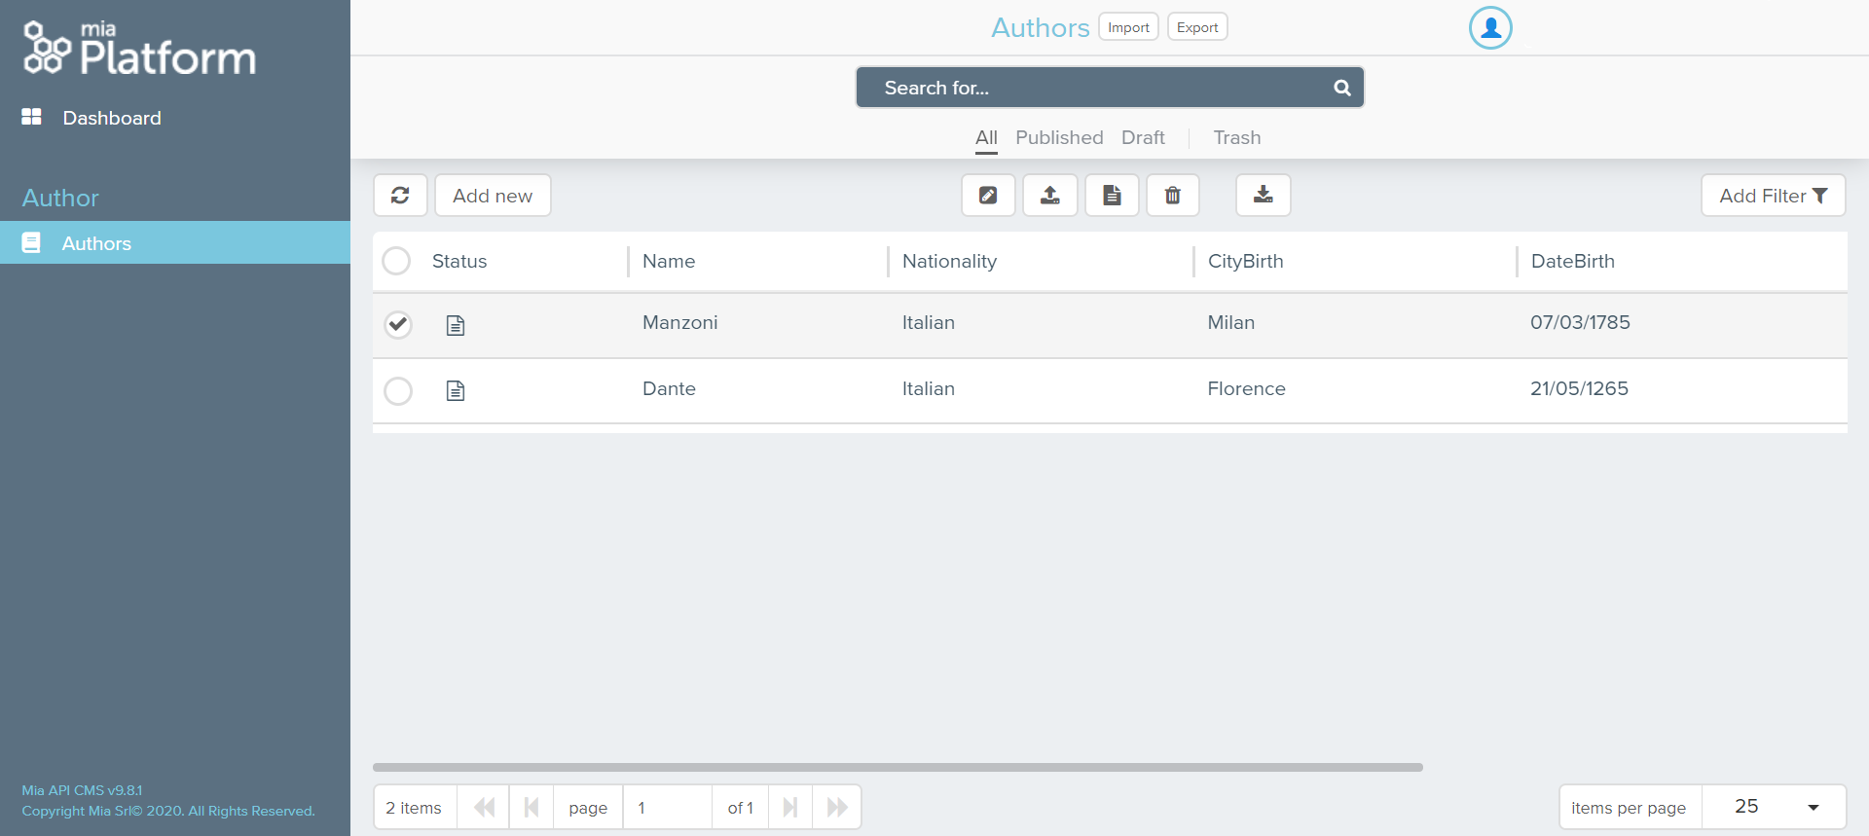The width and height of the screenshot is (1869, 836).
Task: Click the trash delete toolbar icon
Action: (x=1173, y=196)
